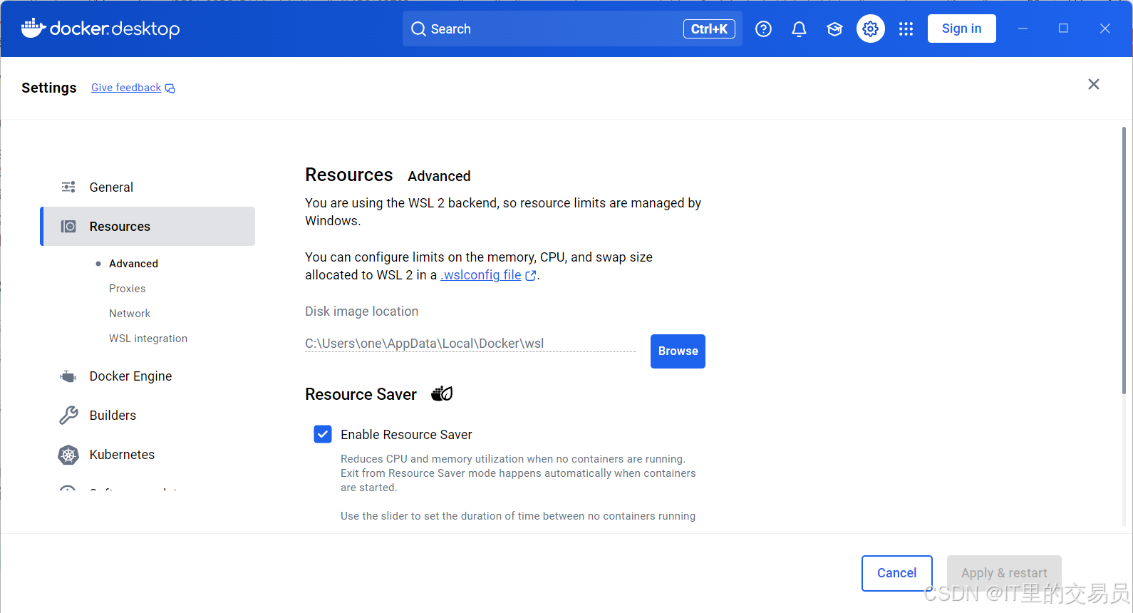
Task: Click the disk image location path field
Action: click(470, 344)
